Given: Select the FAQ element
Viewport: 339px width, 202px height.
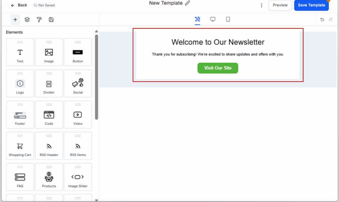Looking at the screenshot, I should (x=20, y=177).
